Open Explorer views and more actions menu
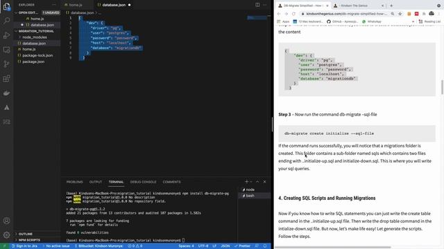Screen dimensions: 444x249 click(x=54, y=5)
